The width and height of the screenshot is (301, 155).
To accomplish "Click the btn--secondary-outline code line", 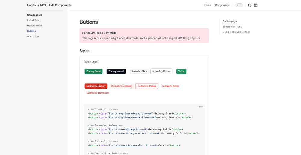I will (x=143, y=133).
